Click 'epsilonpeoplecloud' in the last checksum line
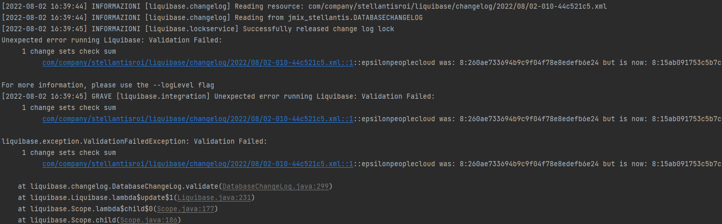This screenshot has height=224, width=722. tap(398, 164)
